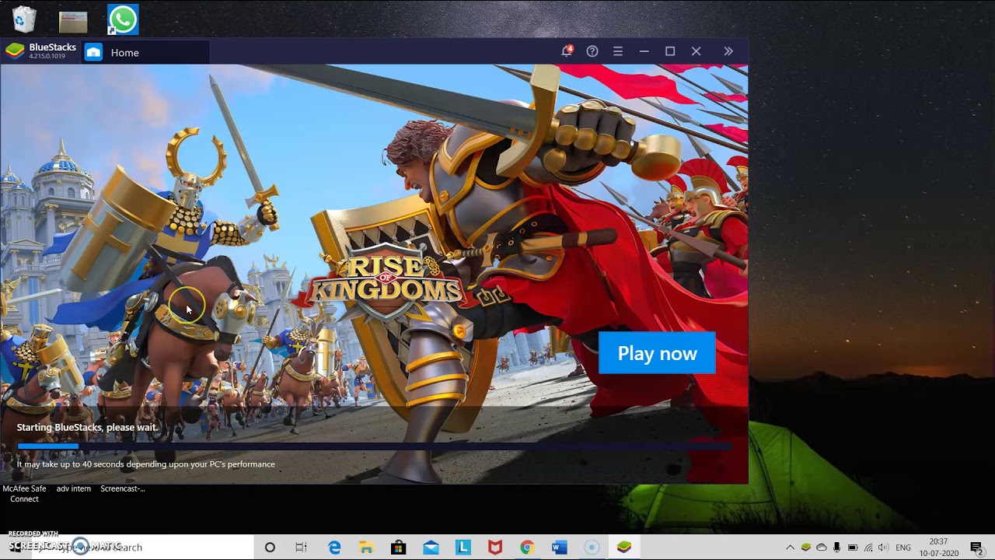Open Microsoft Word from the taskbar
The width and height of the screenshot is (995, 560).
pos(559,548)
